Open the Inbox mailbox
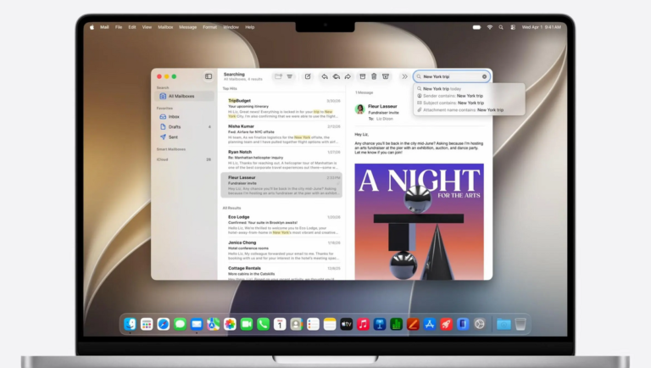 [x=184, y=117]
